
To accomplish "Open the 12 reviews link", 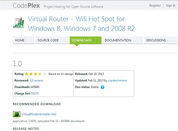I will [x=36, y=81].
